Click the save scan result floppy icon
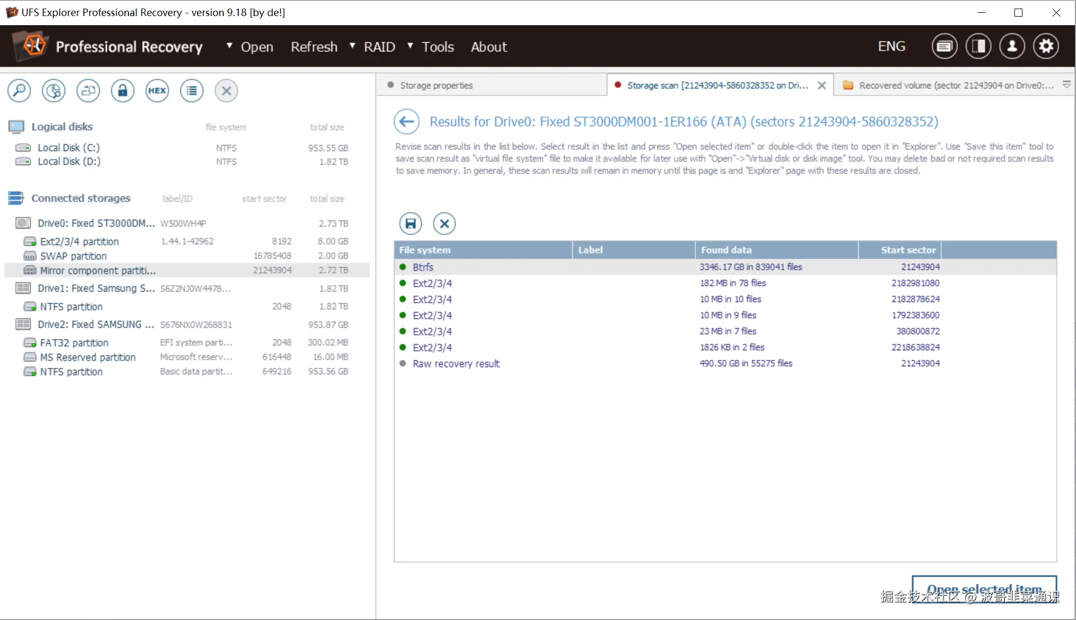 [x=411, y=223]
